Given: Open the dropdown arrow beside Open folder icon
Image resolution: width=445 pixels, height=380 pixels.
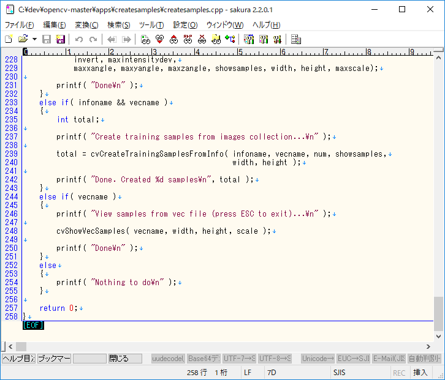Looking at the screenshot, I should point(34,39).
